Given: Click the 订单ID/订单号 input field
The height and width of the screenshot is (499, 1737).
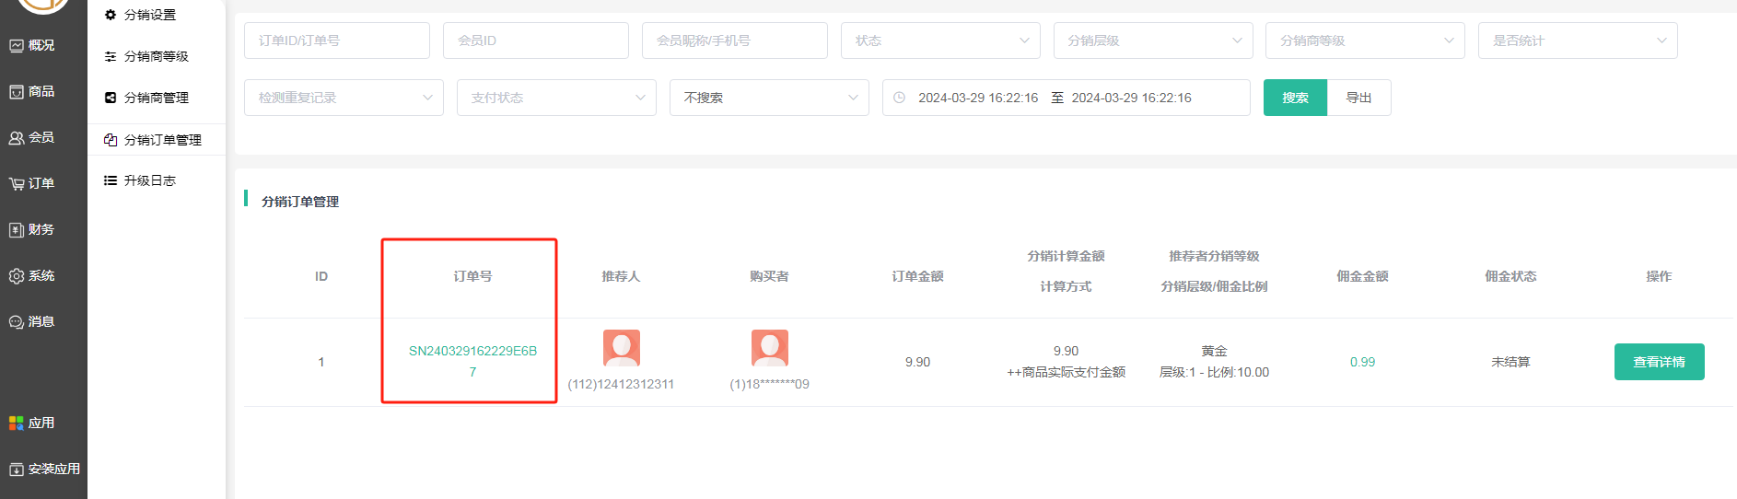Looking at the screenshot, I should pyautogui.click(x=336, y=41).
